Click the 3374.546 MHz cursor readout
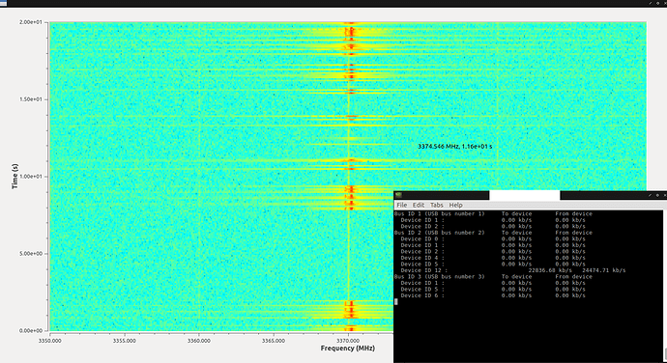This screenshot has width=667, height=363. coord(454,146)
